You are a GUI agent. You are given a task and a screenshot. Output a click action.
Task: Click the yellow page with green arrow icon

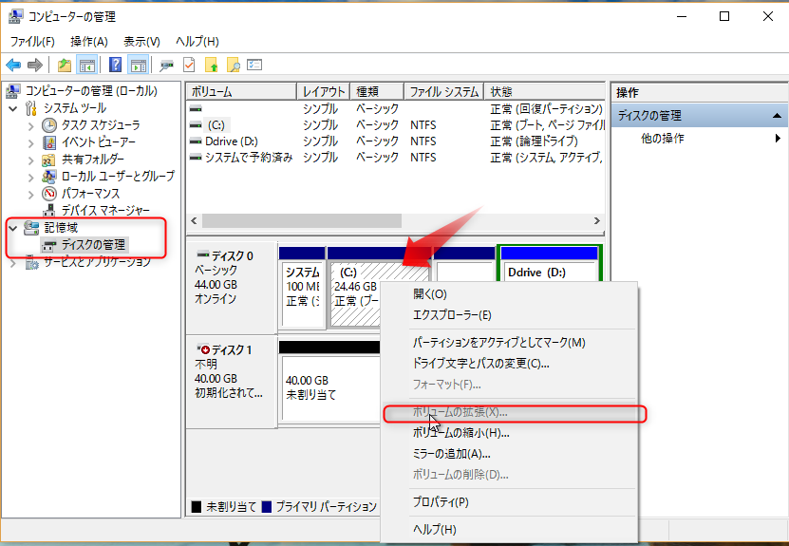(212, 65)
